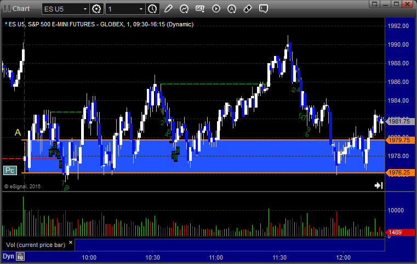417x264 pixels.
Task: Jump to latest bar arrow icon
Action: click(379, 186)
